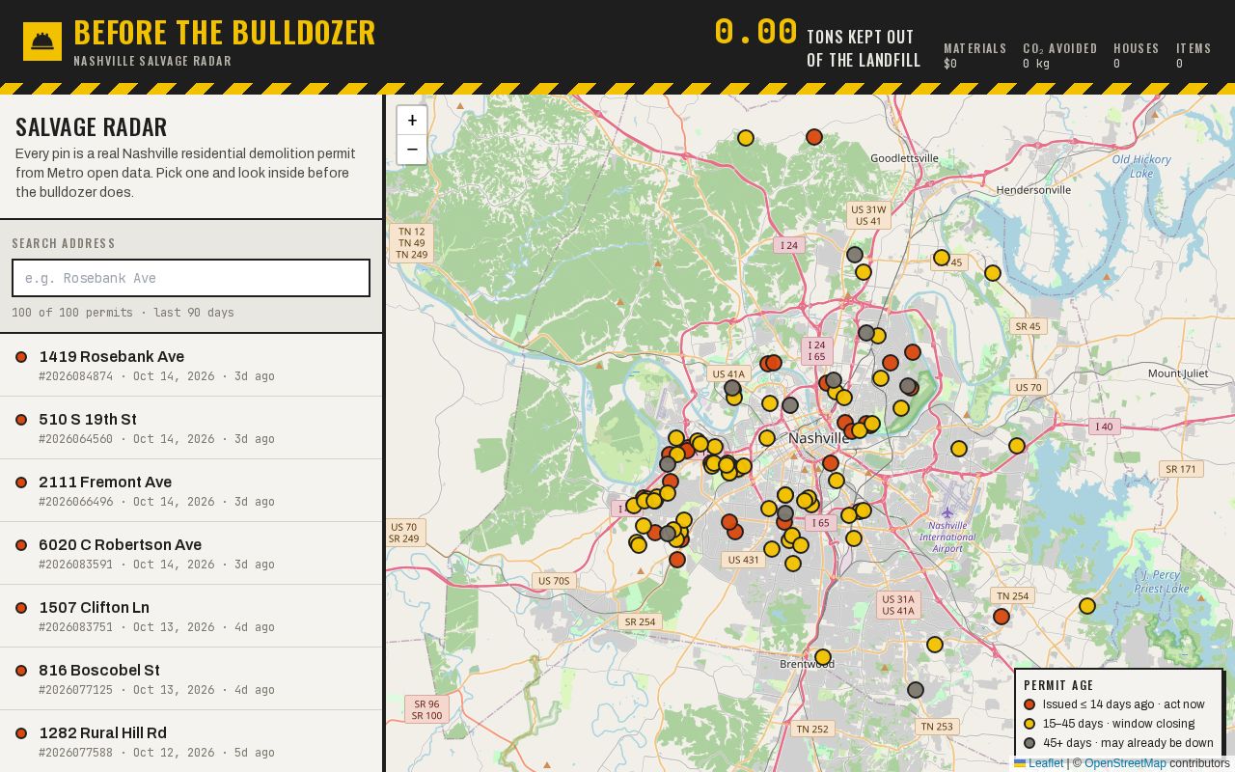Click the red dot beside 816 Boscobel St
The width and height of the screenshot is (1235, 772).
[x=21, y=671]
